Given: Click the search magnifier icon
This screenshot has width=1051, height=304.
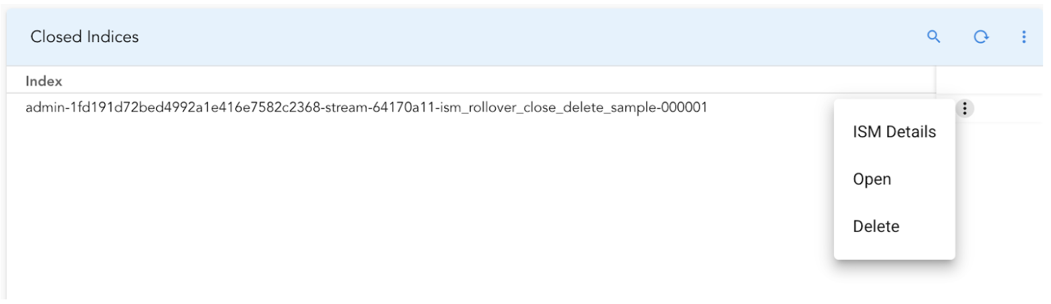Looking at the screenshot, I should [x=933, y=37].
